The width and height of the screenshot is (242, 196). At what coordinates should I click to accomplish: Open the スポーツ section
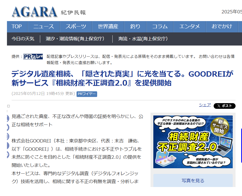[76, 26]
